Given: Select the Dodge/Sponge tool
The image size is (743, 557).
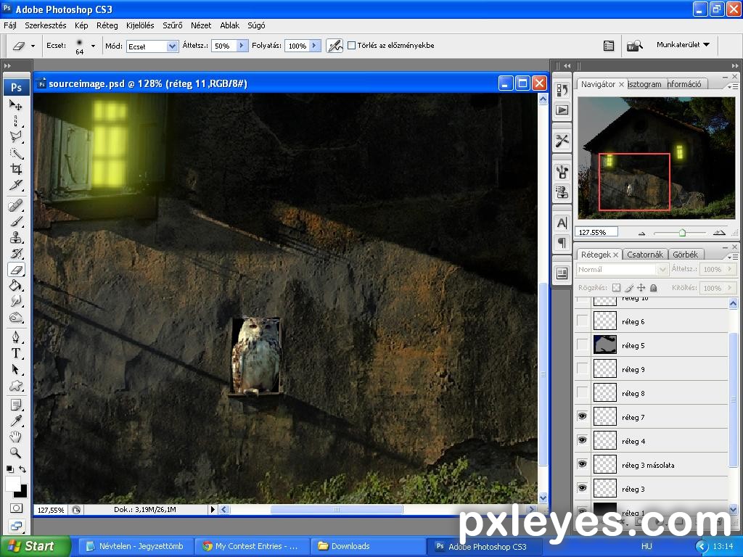Looking at the screenshot, I should coord(16,318).
